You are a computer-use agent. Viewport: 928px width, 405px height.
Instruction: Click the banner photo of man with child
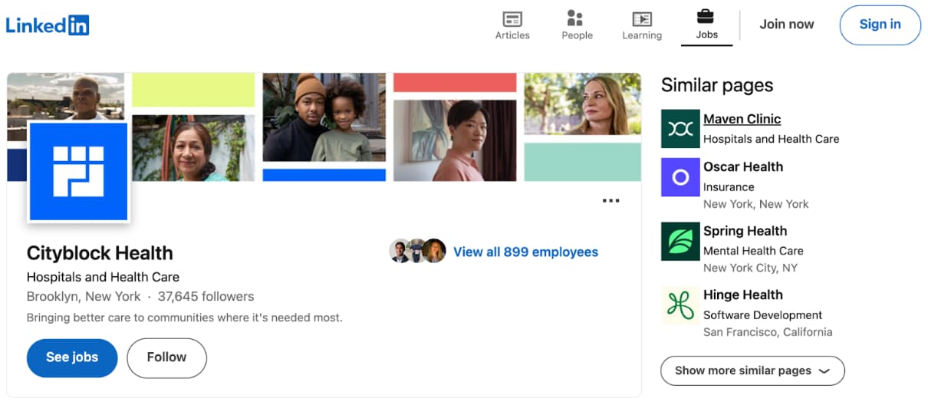[x=324, y=117]
